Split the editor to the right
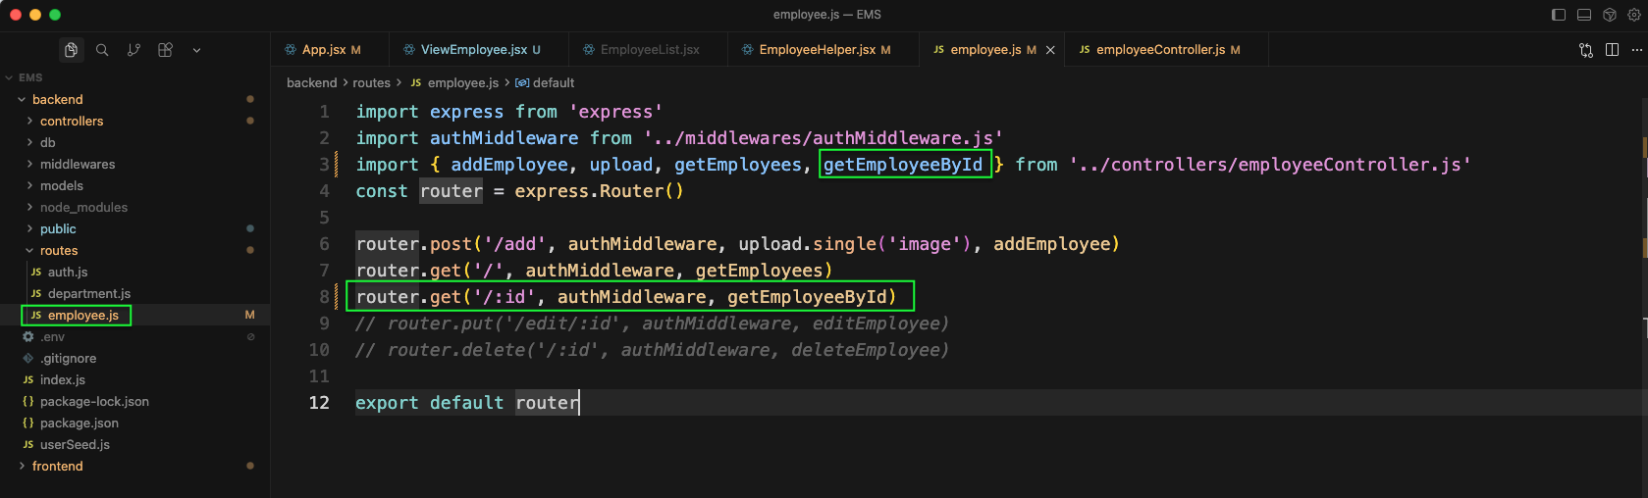The height and width of the screenshot is (498, 1648). (1612, 50)
